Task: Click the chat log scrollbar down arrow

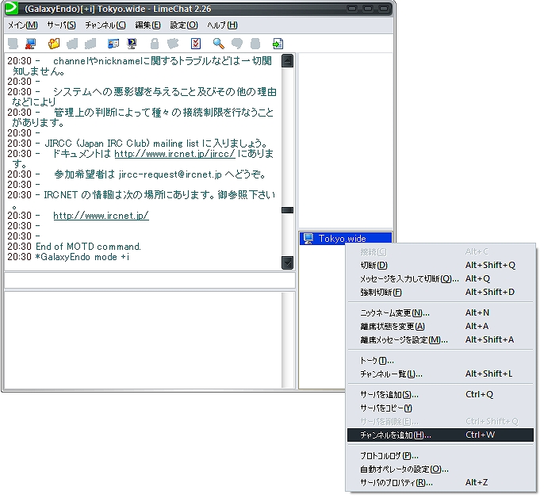Action: 288,263
